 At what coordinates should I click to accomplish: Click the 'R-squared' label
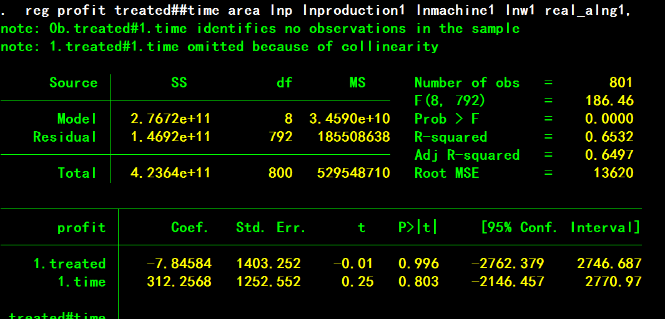click(451, 137)
